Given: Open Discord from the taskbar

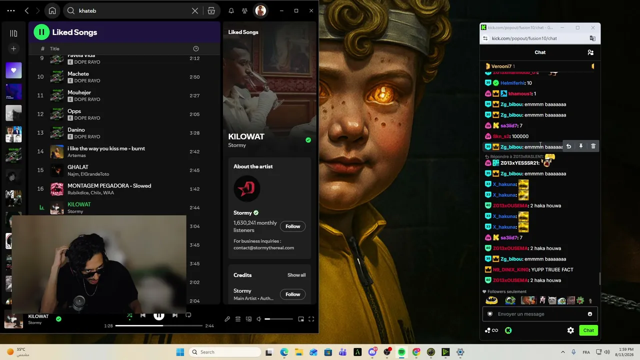Looking at the screenshot, I should point(372,352).
